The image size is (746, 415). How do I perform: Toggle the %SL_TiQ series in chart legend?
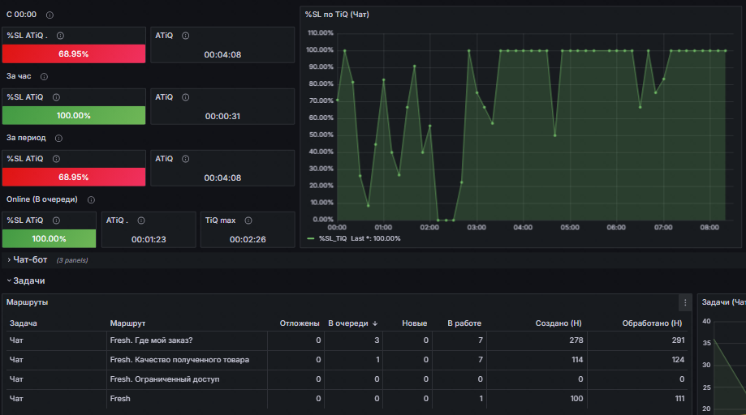(333, 238)
